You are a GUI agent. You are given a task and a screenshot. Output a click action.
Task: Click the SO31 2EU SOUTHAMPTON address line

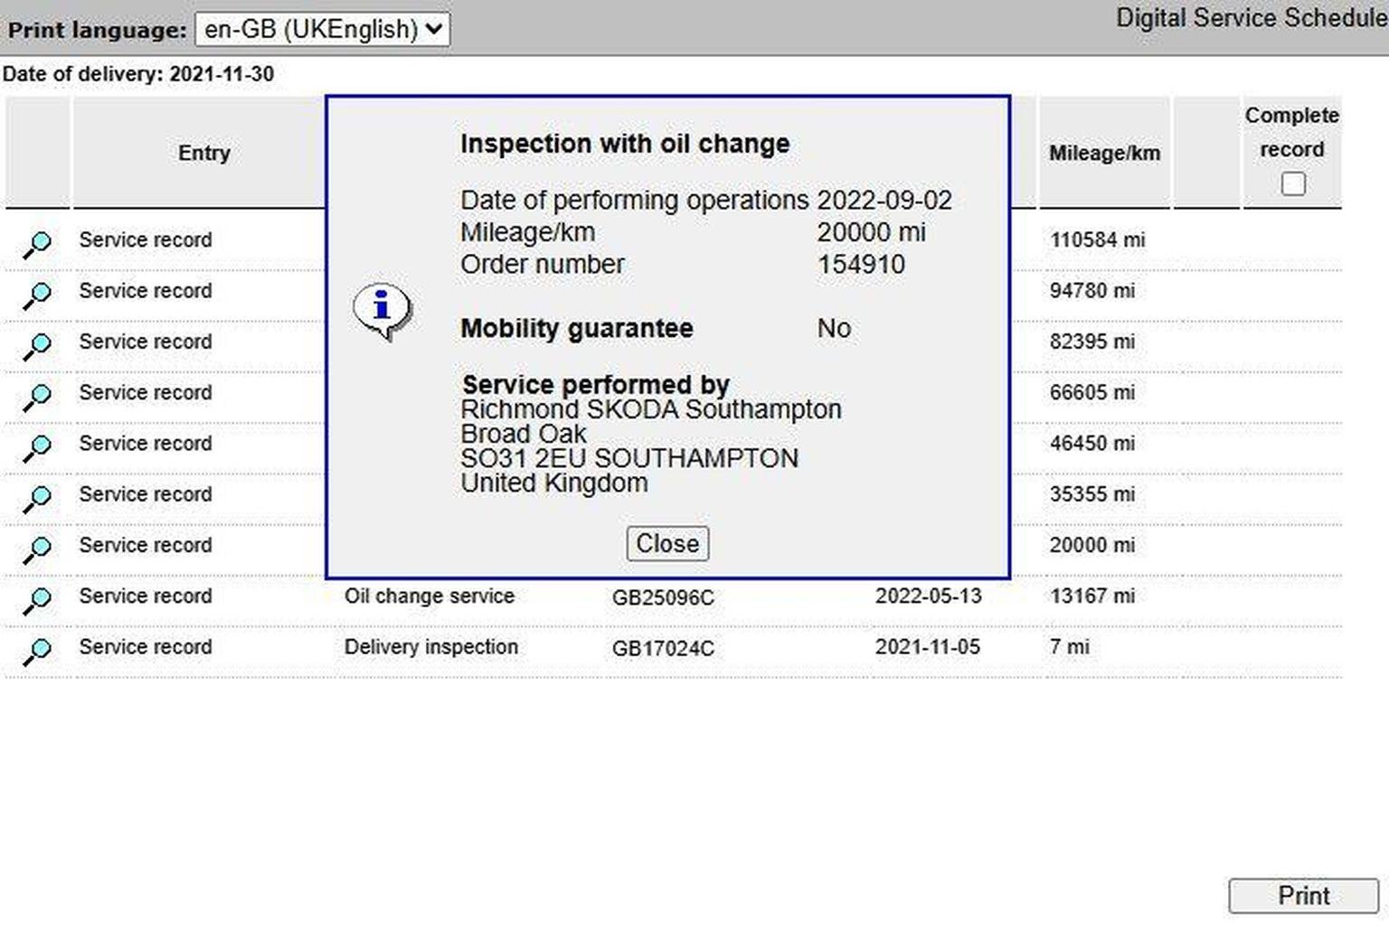[629, 459]
